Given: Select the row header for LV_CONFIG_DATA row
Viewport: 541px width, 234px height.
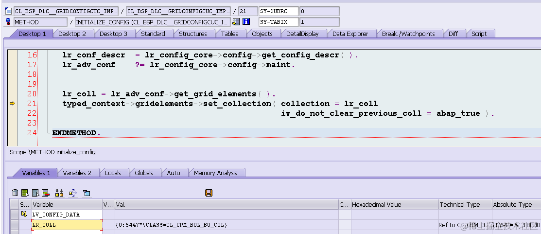Looking at the screenshot, I should [14, 215].
